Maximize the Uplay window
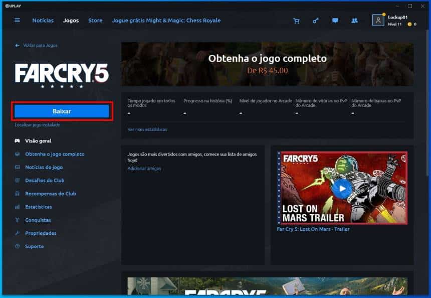 point(410,6)
